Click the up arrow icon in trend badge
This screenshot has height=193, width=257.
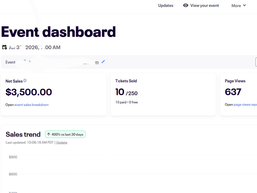click(x=49, y=134)
